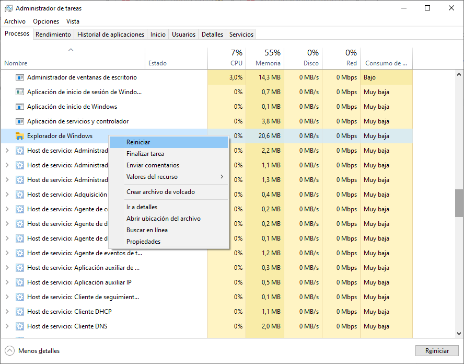The width and height of the screenshot is (464, 364).
Task: Sort by the Memoria column header
Action: (x=265, y=59)
